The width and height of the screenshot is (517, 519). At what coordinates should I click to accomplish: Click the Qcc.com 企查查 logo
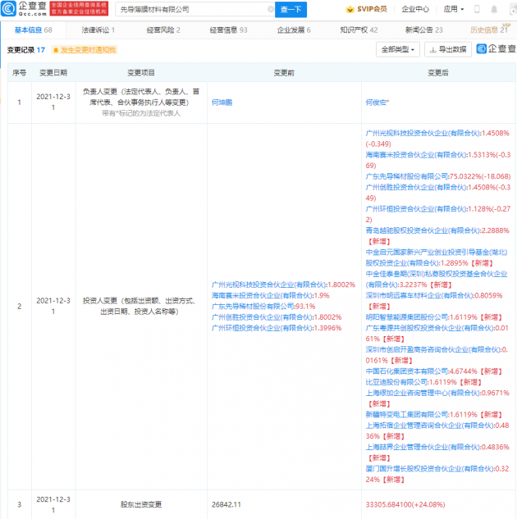point(24,8)
